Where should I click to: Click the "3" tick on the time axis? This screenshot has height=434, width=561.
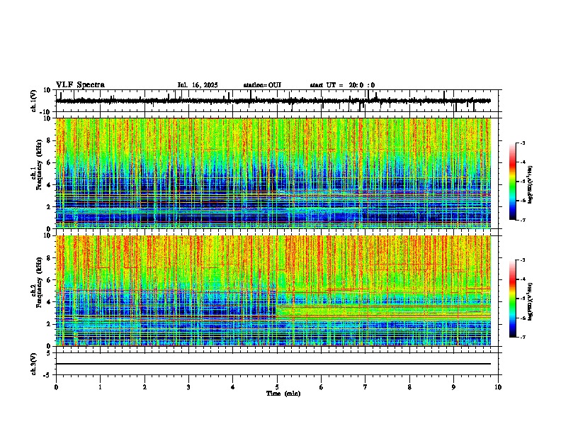(x=188, y=387)
